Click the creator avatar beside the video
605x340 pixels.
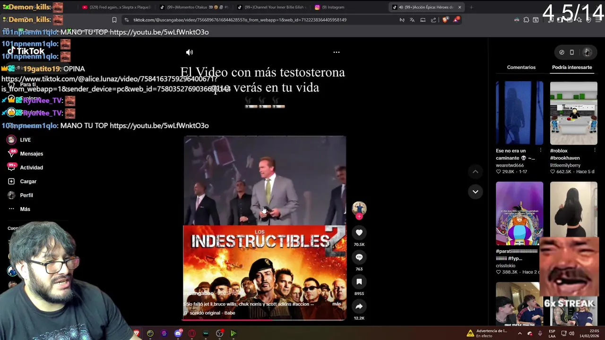pyautogui.click(x=359, y=208)
